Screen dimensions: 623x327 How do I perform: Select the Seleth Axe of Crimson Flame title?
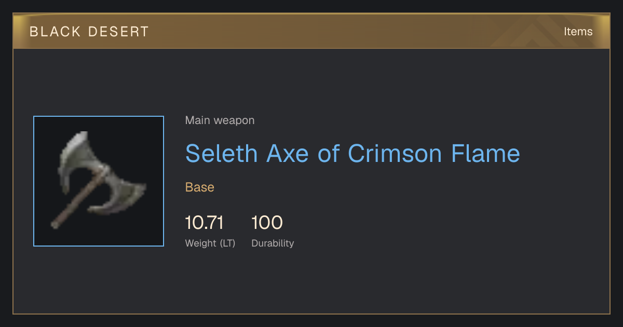[353, 153]
